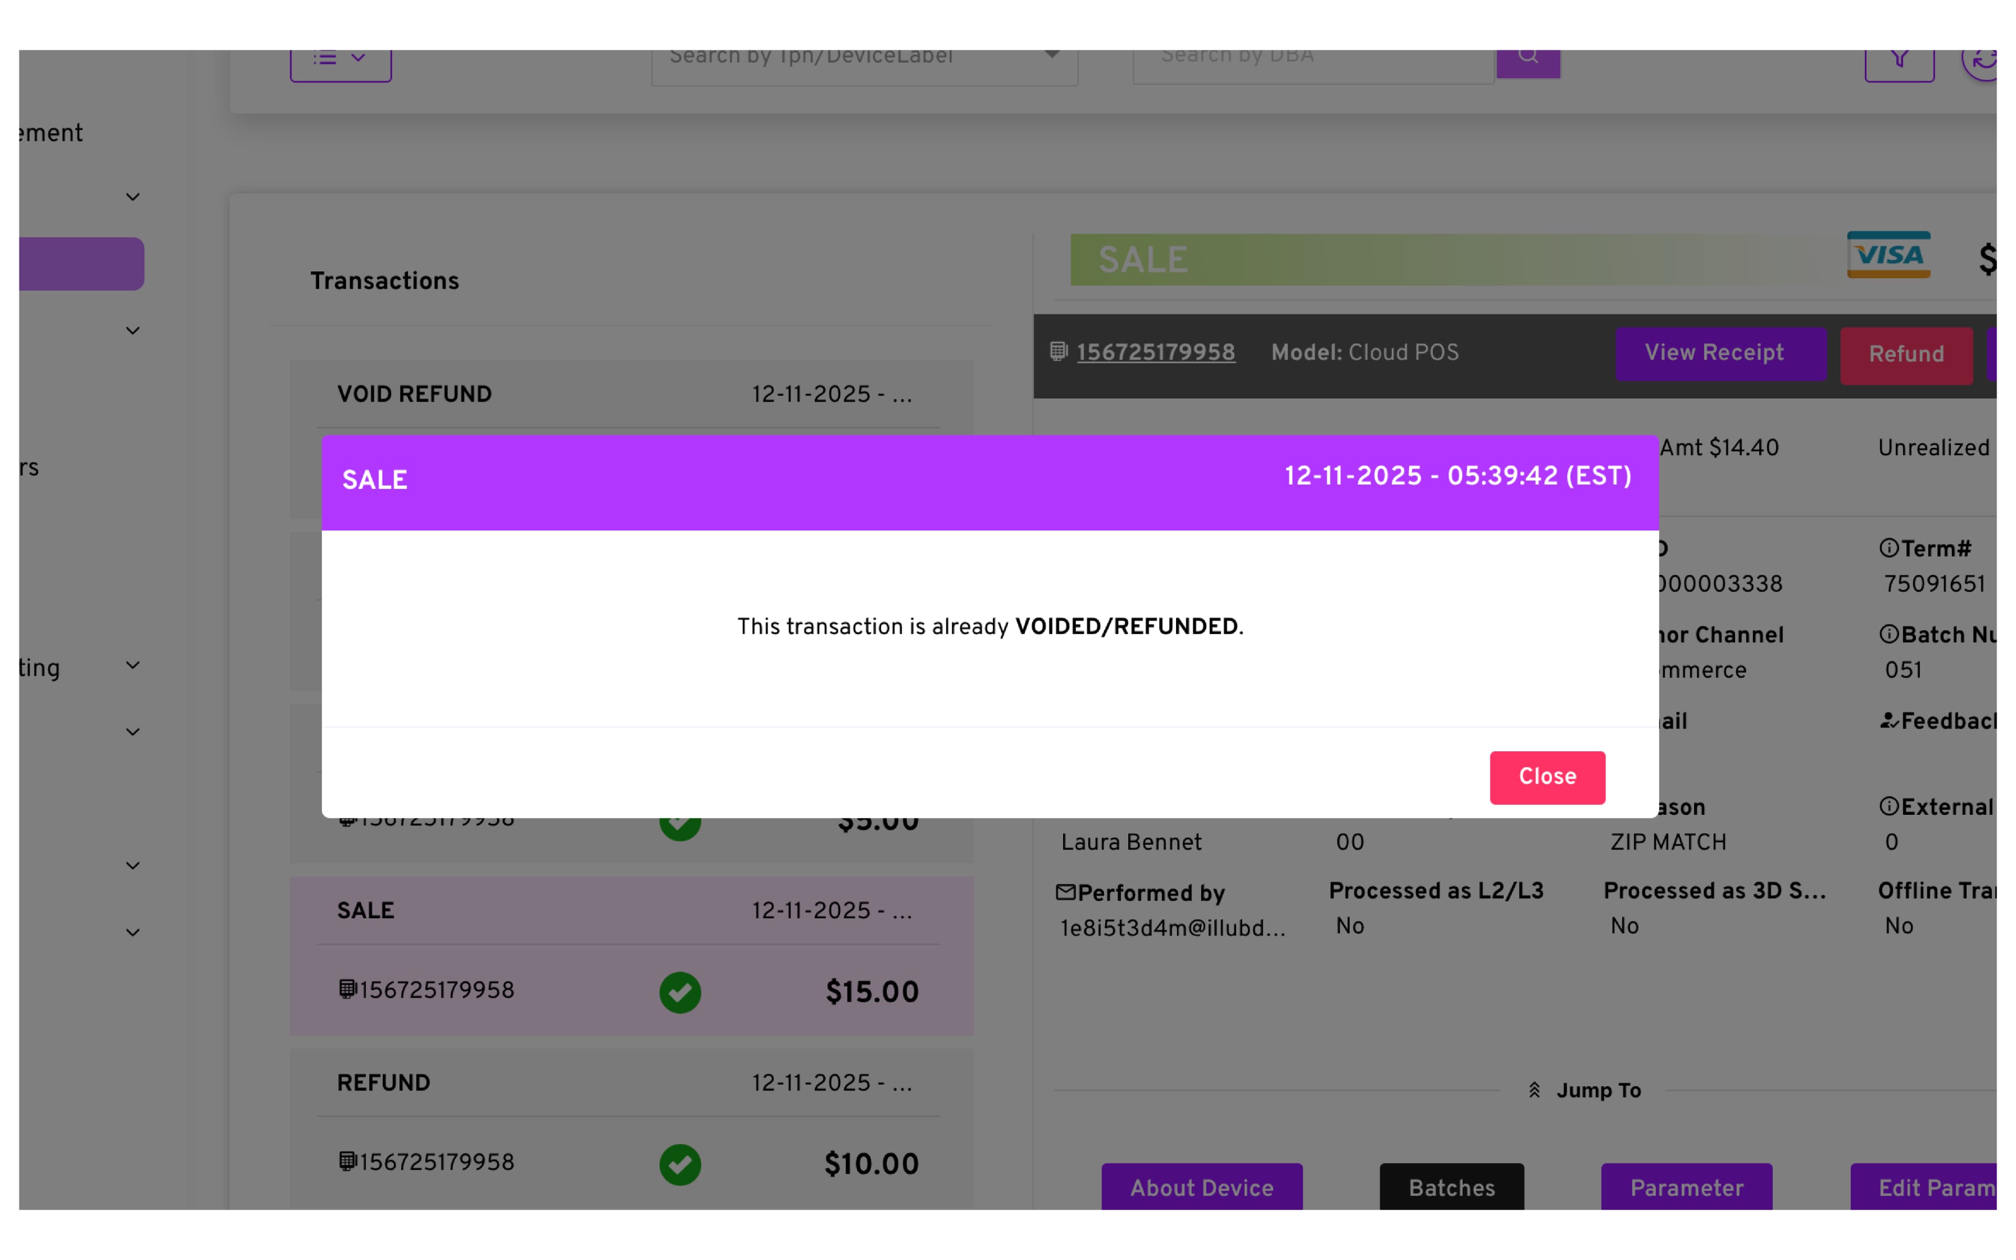
Task: Expand the Tpn/DeviceLabel search dropdown arrow
Action: click(x=1052, y=55)
